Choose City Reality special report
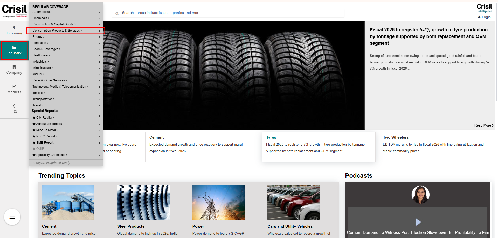498x238 pixels. [45, 118]
